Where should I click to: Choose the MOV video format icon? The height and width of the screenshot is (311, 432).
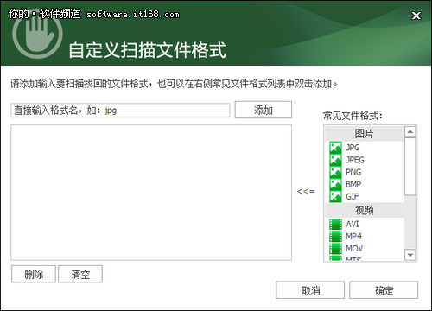click(335, 249)
